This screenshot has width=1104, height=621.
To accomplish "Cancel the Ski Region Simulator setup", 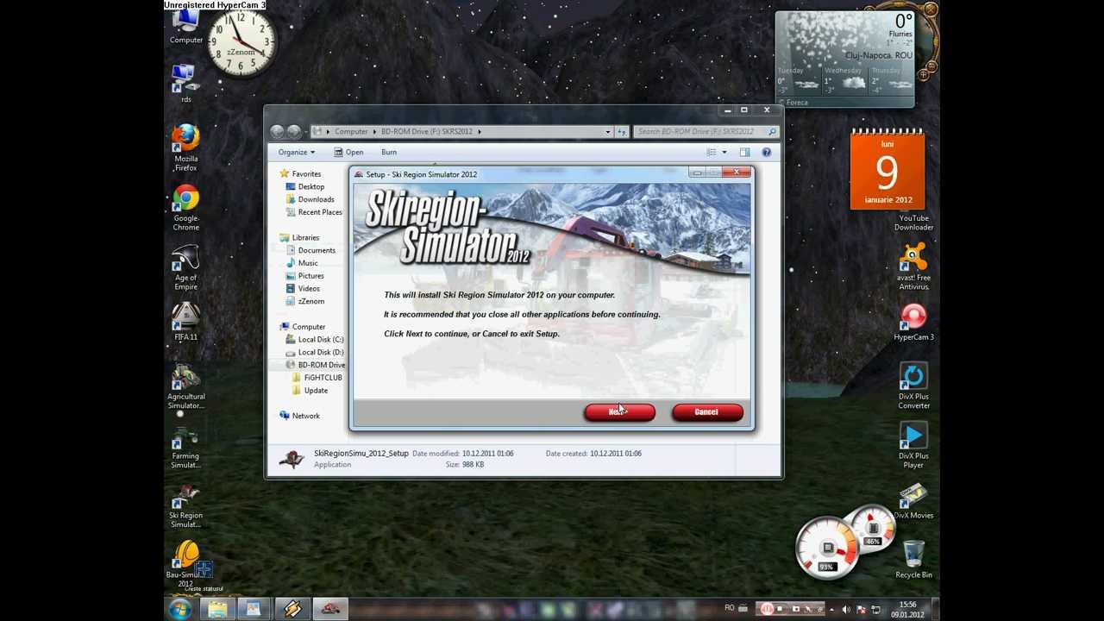I will [706, 412].
